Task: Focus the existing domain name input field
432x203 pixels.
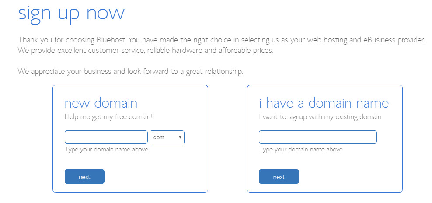Action: point(317,137)
